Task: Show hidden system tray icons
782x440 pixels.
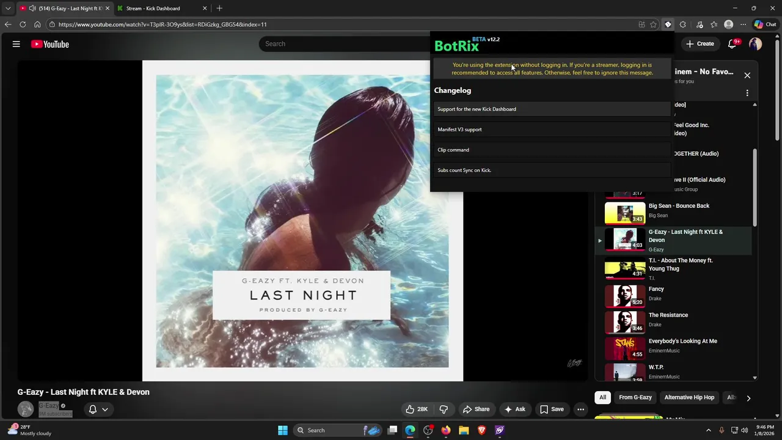Action: (x=708, y=430)
